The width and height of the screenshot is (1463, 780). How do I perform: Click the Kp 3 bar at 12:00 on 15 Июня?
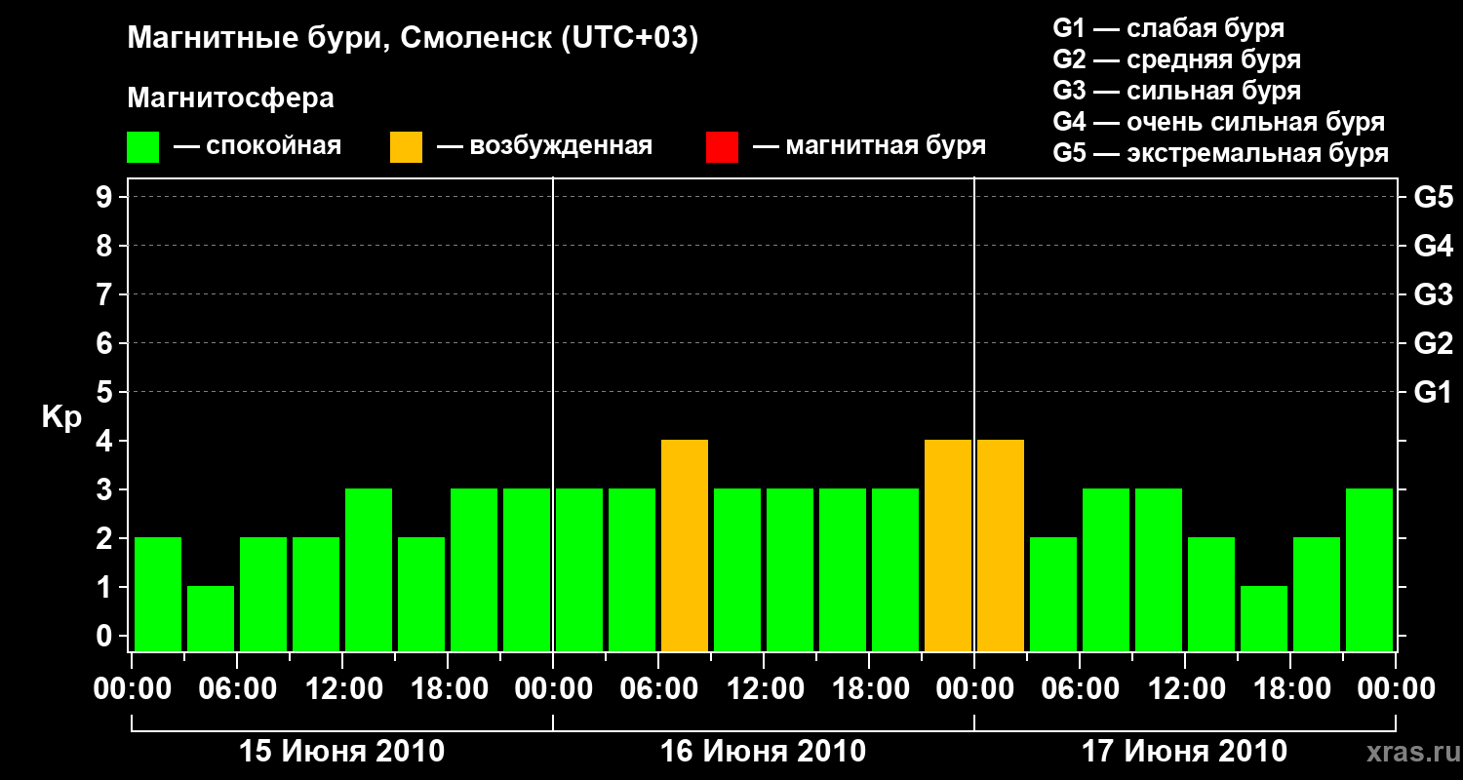click(x=369, y=569)
